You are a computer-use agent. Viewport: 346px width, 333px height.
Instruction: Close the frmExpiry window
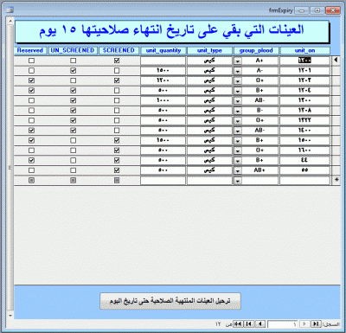(332, 10)
